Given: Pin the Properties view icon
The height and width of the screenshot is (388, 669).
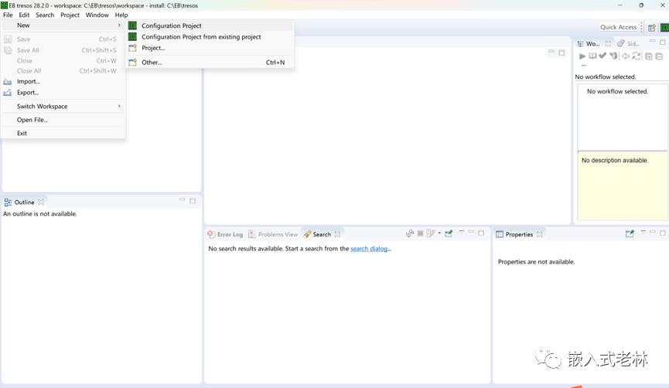Looking at the screenshot, I should (630, 233).
